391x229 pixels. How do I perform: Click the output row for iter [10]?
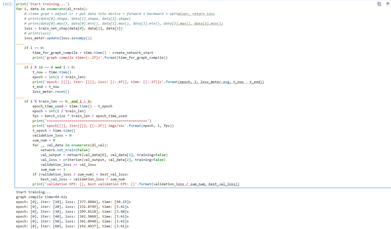coord(73,202)
